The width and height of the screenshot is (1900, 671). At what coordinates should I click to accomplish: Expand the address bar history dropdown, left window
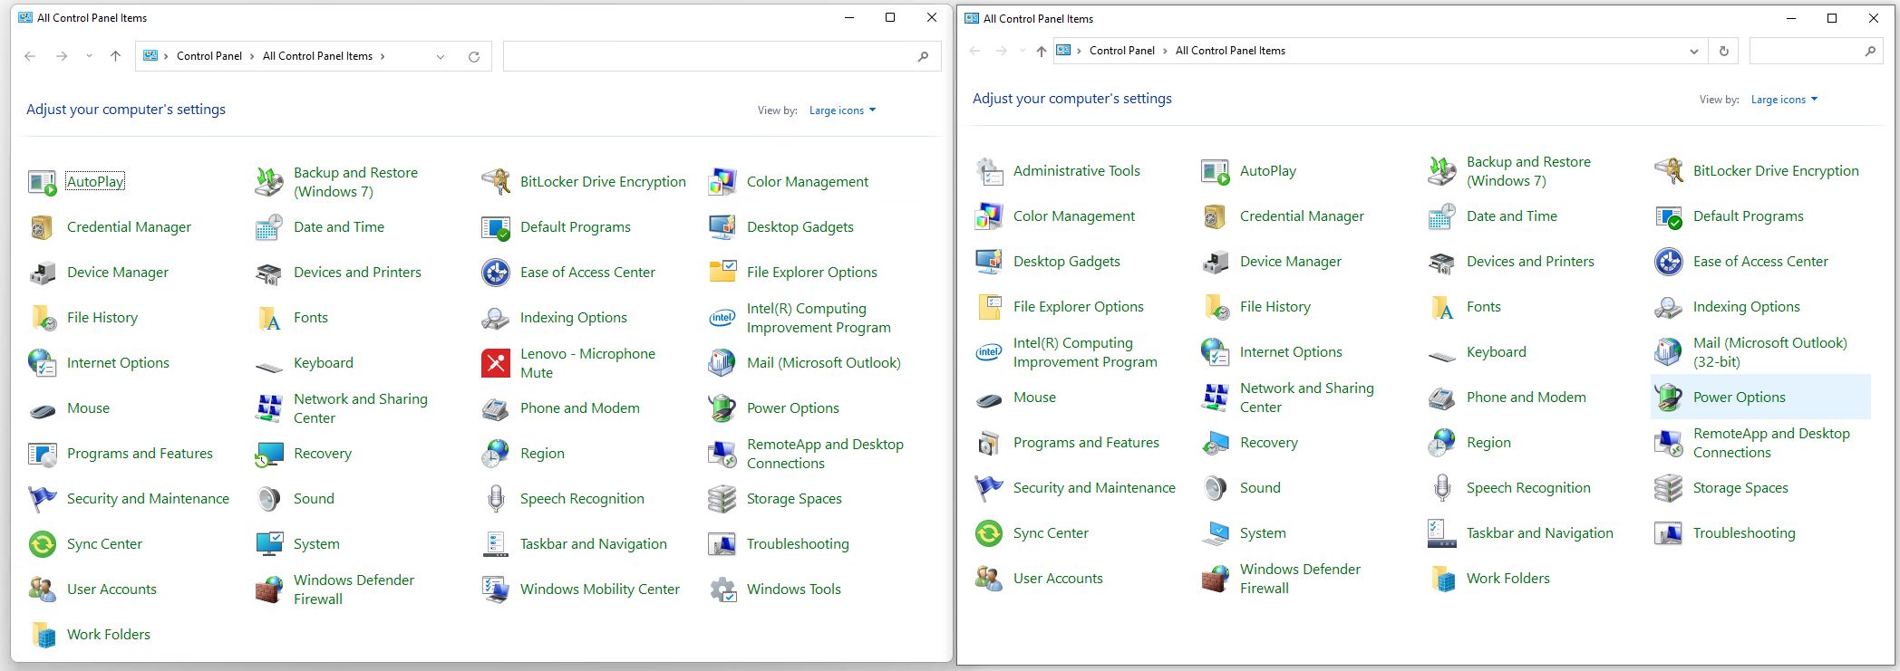(441, 56)
